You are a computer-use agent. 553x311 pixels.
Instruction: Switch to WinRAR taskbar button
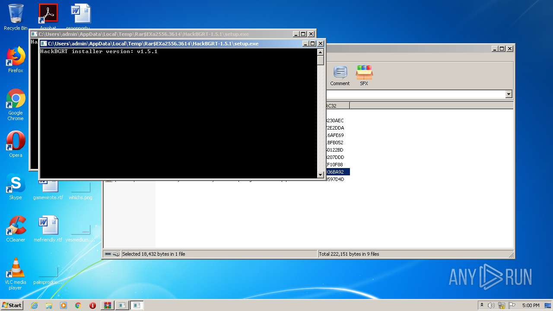[107, 305]
